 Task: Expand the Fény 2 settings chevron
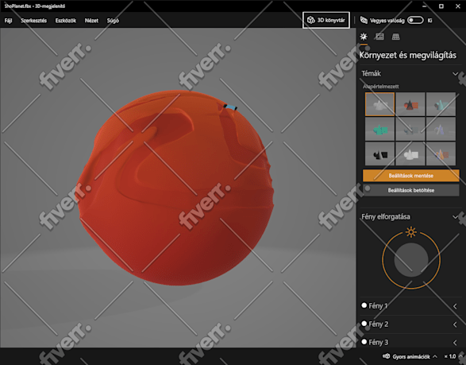point(455,324)
